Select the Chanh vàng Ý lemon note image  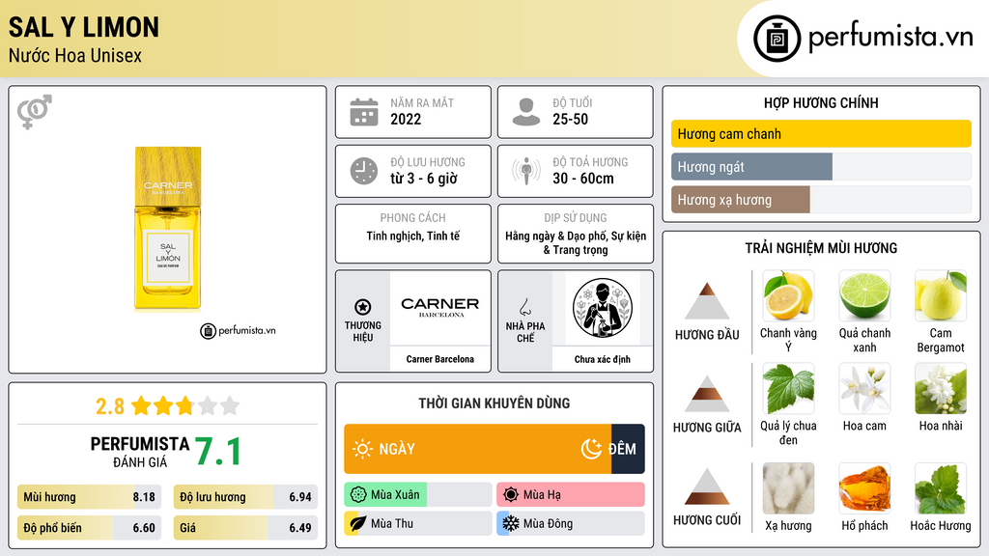788,296
